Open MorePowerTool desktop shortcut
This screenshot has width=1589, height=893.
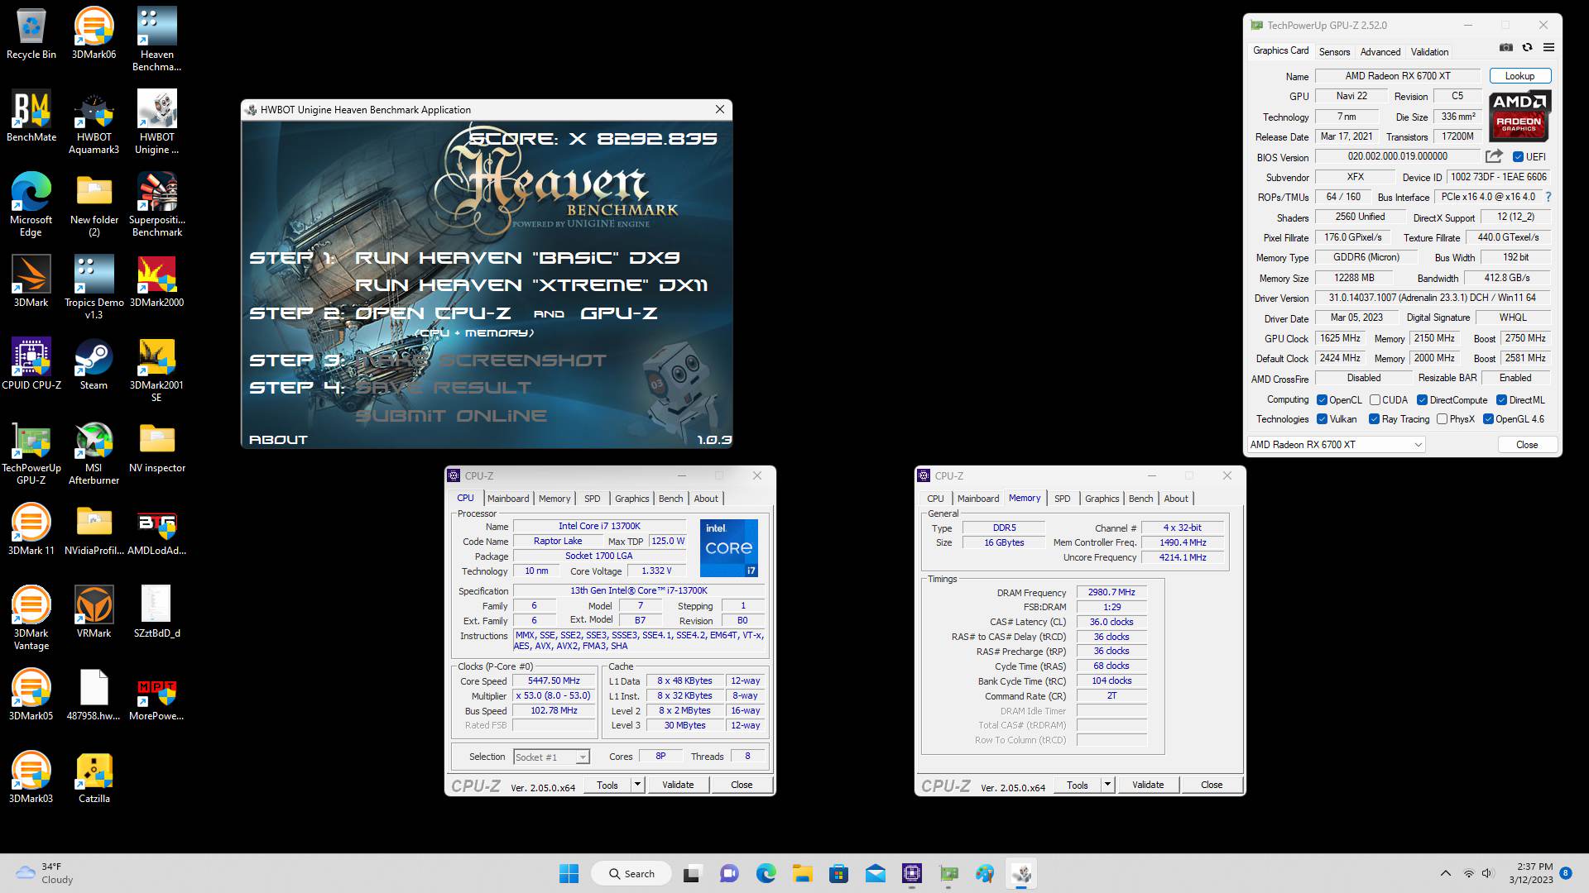(156, 695)
